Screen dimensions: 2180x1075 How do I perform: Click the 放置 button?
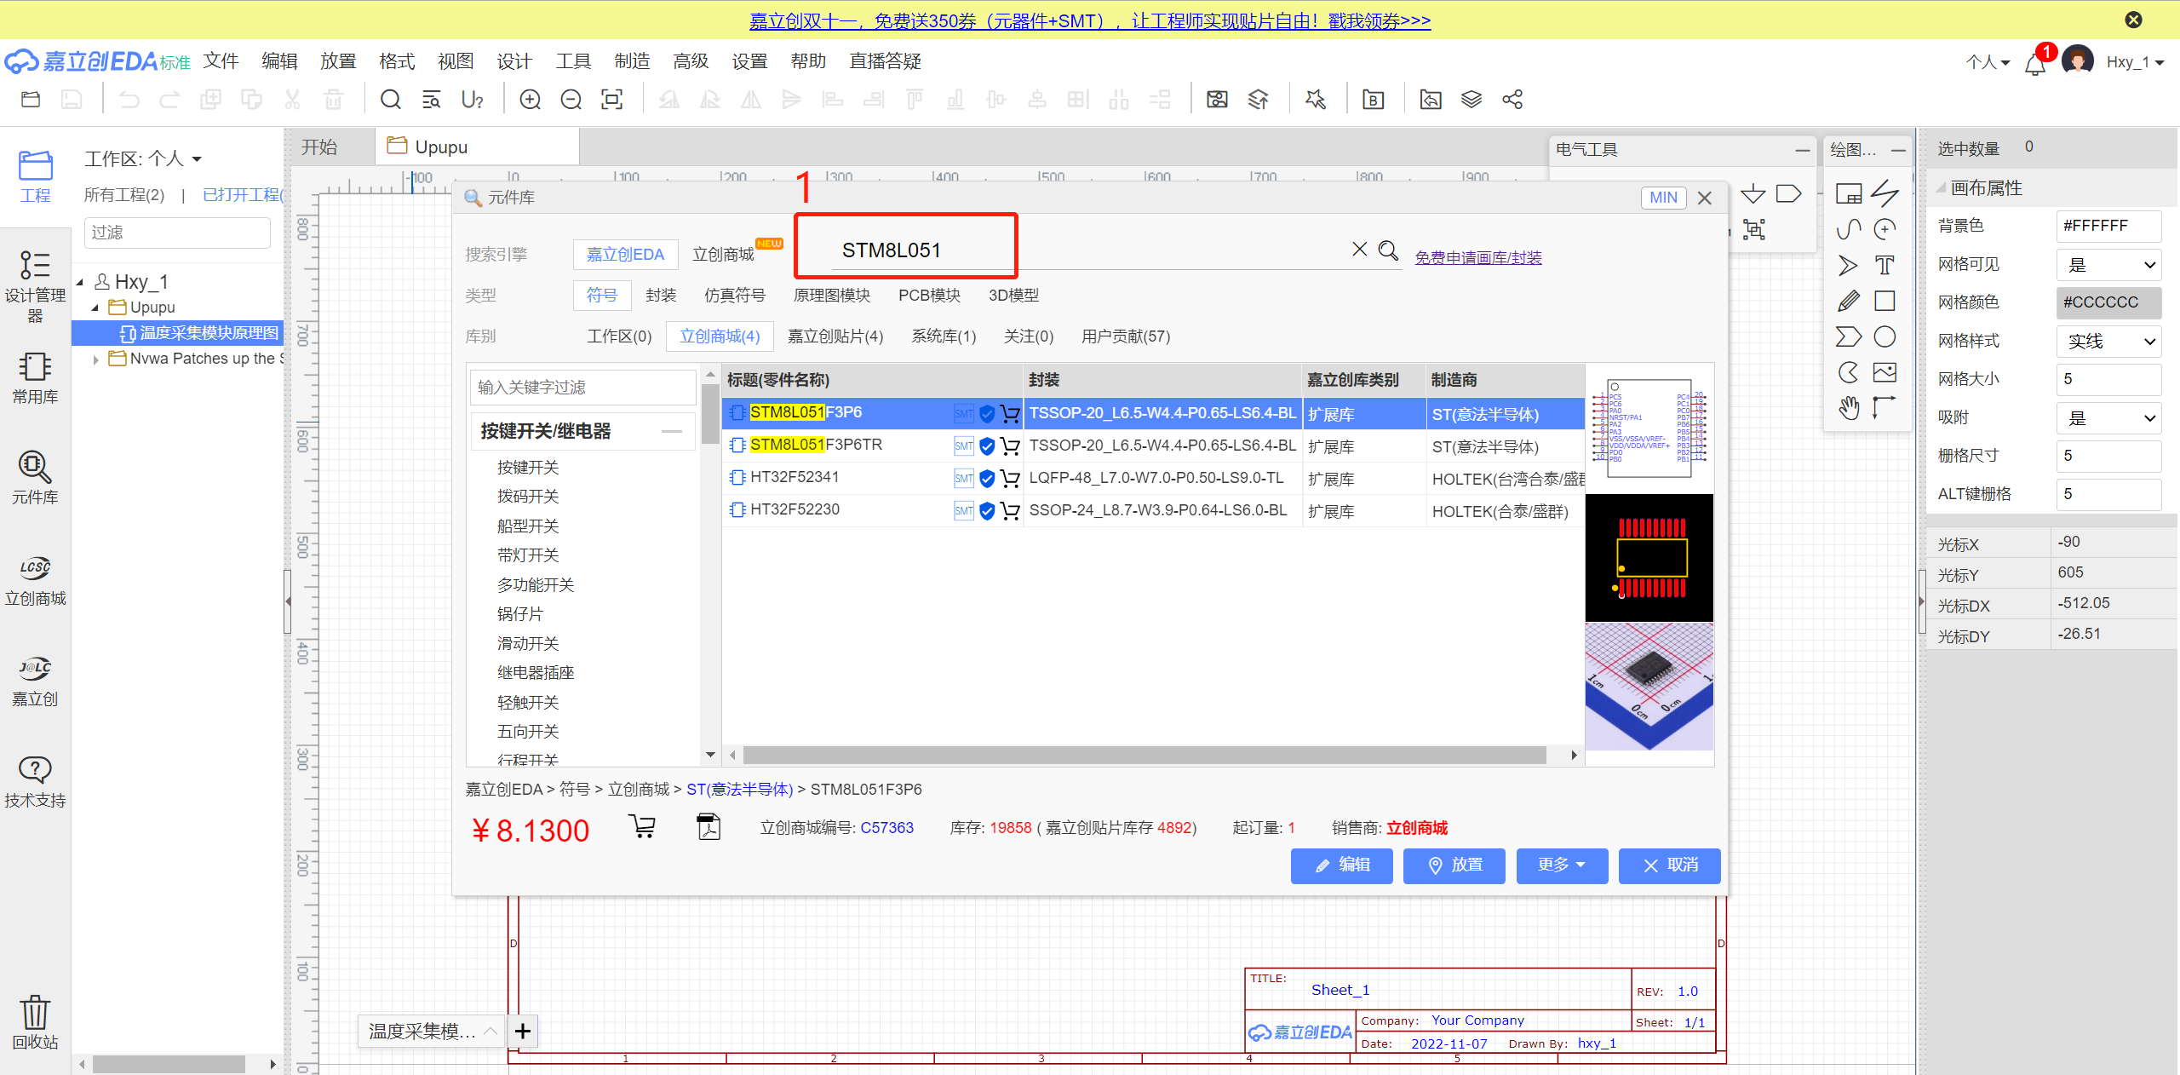tap(1454, 865)
